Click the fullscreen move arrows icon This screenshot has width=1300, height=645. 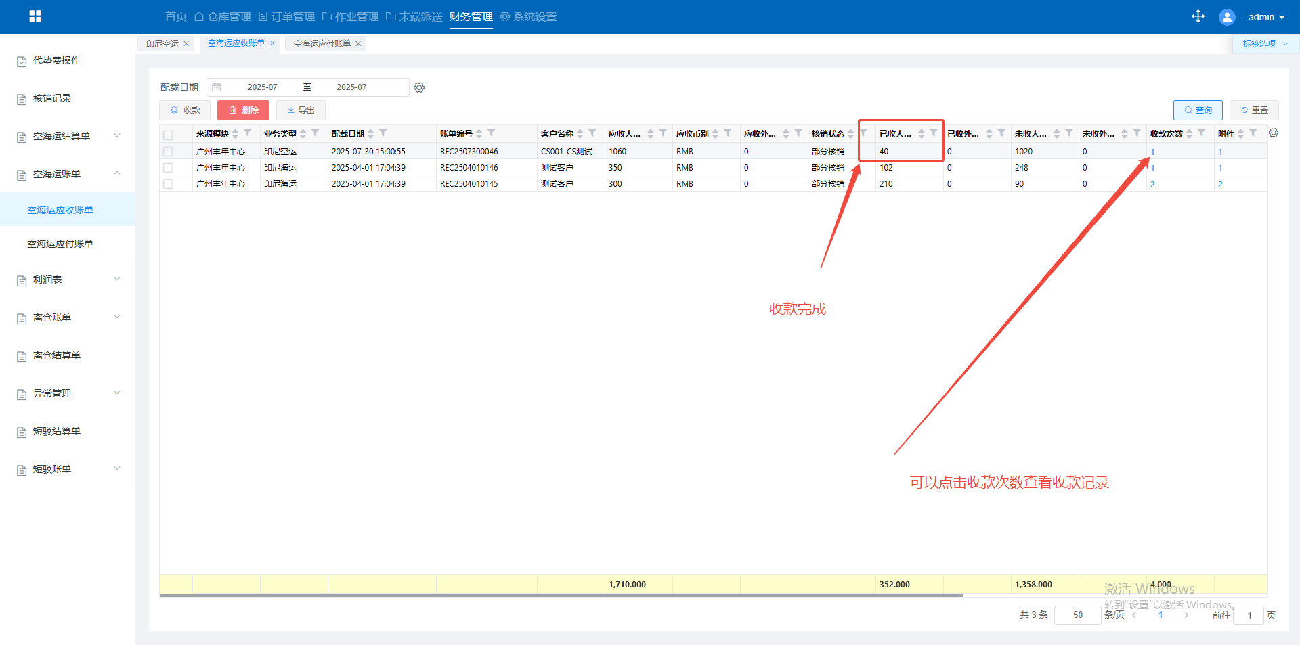1198,16
